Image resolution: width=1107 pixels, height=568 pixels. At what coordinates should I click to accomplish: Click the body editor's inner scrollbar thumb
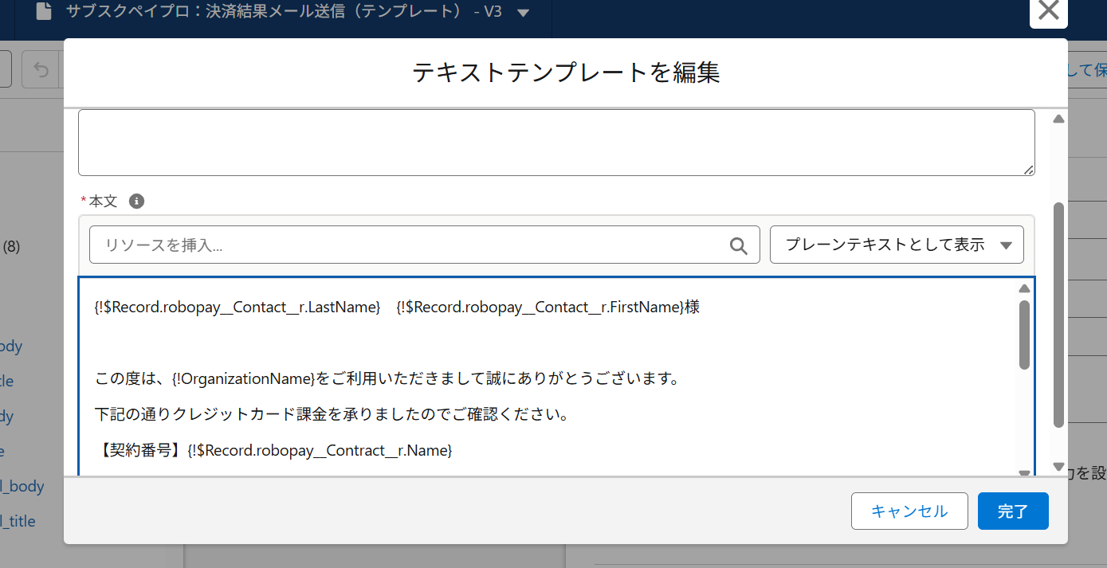1024,335
